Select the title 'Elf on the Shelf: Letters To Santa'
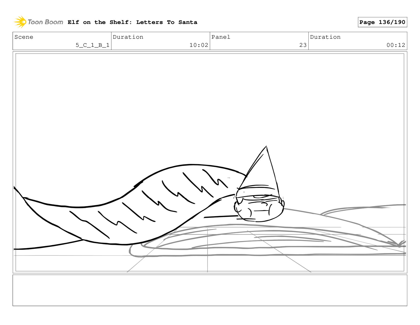Image resolution: width=420 pixels, height=325 pixels. (132, 22)
